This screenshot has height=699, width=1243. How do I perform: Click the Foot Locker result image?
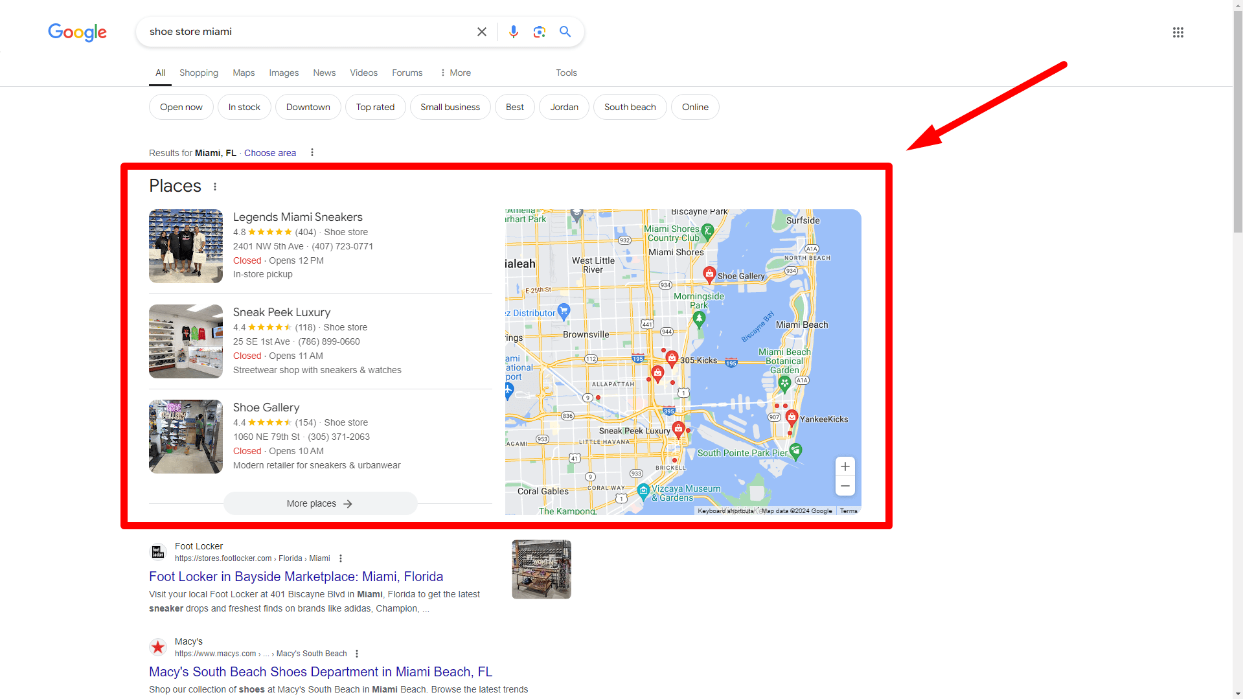pyautogui.click(x=542, y=569)
